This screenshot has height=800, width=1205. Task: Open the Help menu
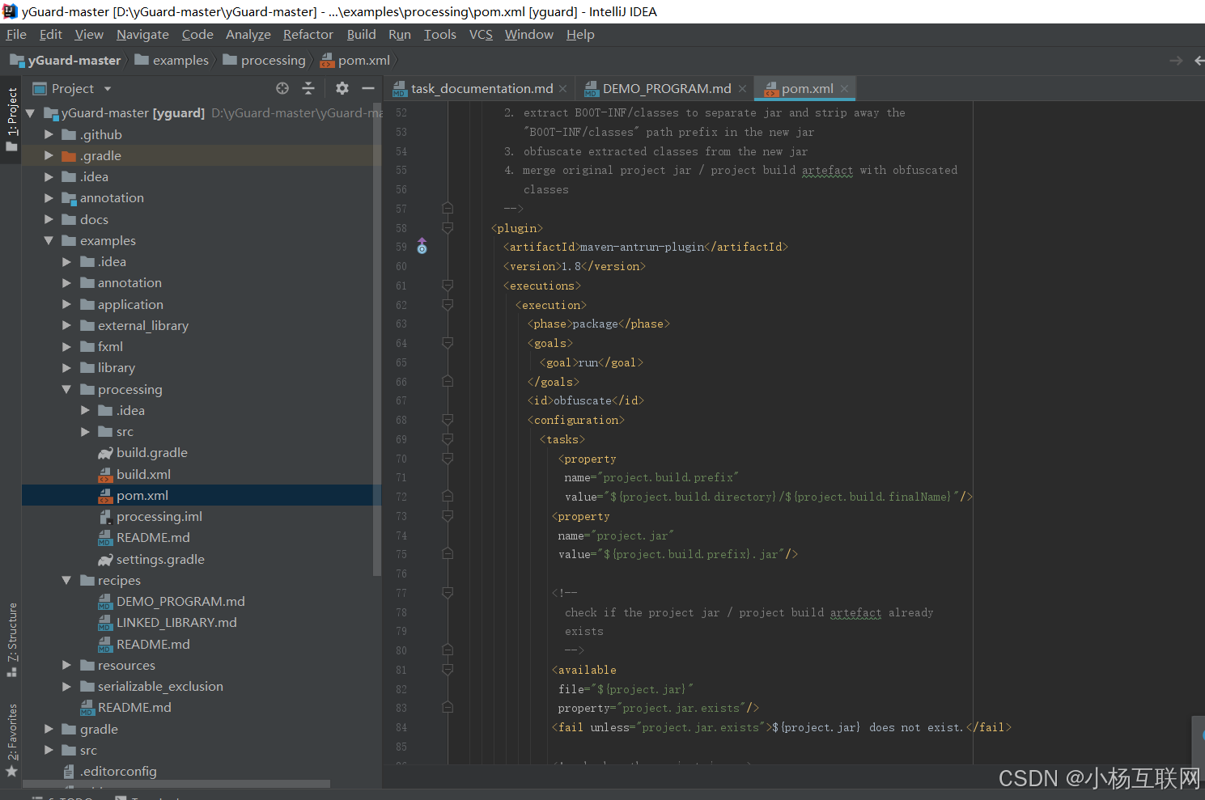click(580, 35)
